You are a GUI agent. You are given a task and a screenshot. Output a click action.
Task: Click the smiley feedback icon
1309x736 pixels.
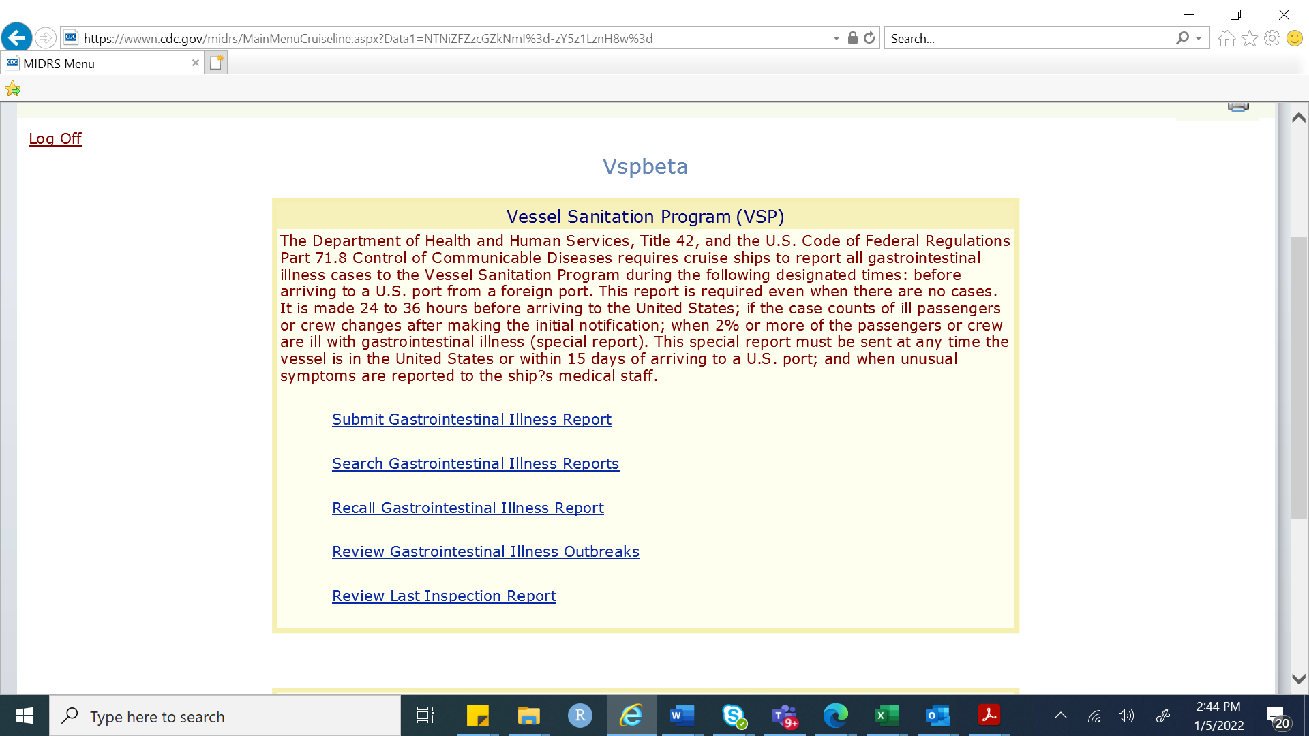click(1294, 38)
